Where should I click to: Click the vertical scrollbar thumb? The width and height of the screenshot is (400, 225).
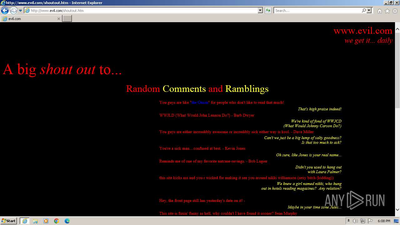[397, 70]
